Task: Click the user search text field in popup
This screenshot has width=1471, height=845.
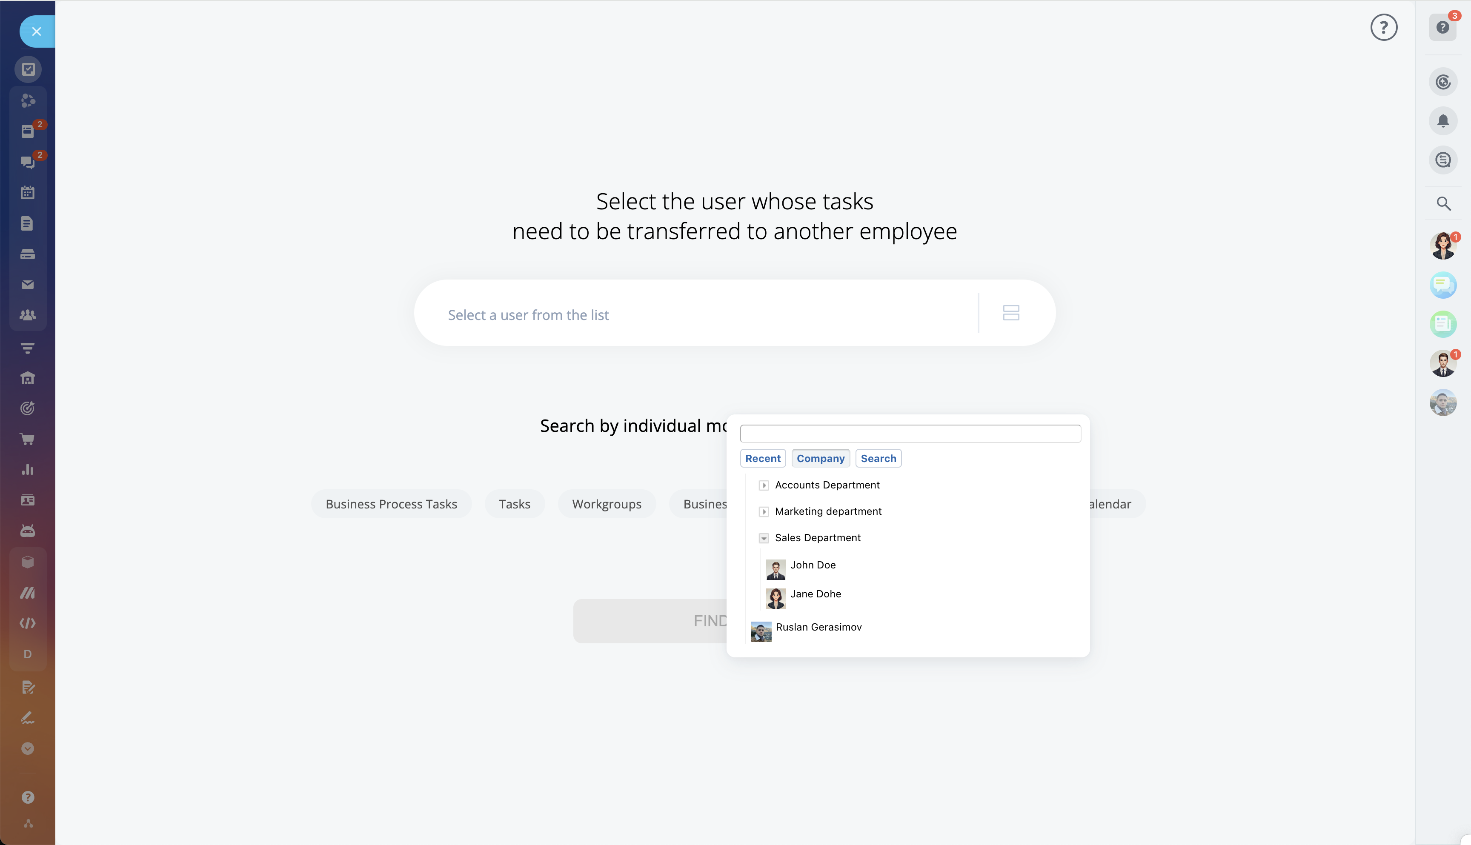Action: click(910, 434)
